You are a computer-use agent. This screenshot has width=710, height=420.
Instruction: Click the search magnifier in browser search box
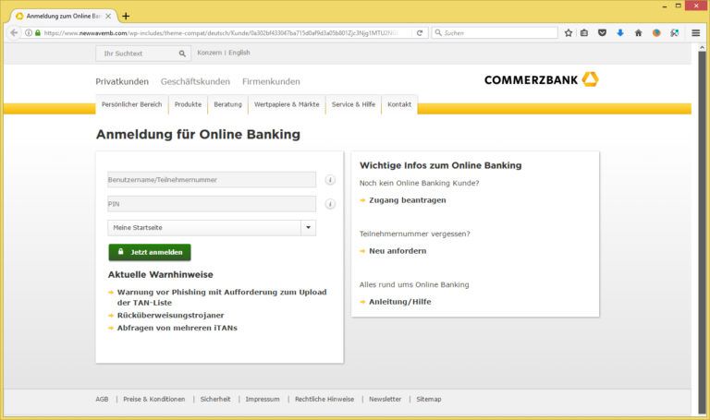tap(438, 33)
